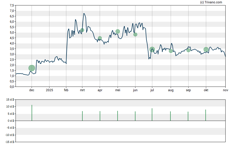The width and height of the screenshot is (230, 146).
Task: Click the price line's peak above 6,5
Action: tap(84, 13)
